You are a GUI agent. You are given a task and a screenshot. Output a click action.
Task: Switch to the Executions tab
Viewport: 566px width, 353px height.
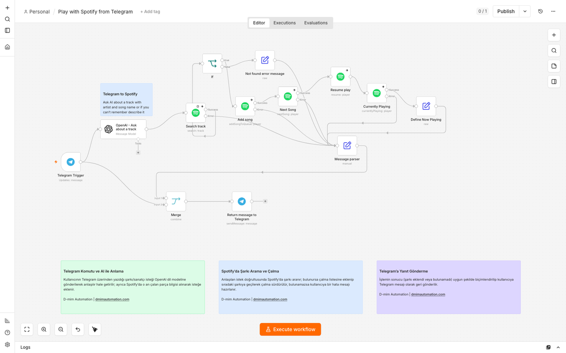[284, 23]
